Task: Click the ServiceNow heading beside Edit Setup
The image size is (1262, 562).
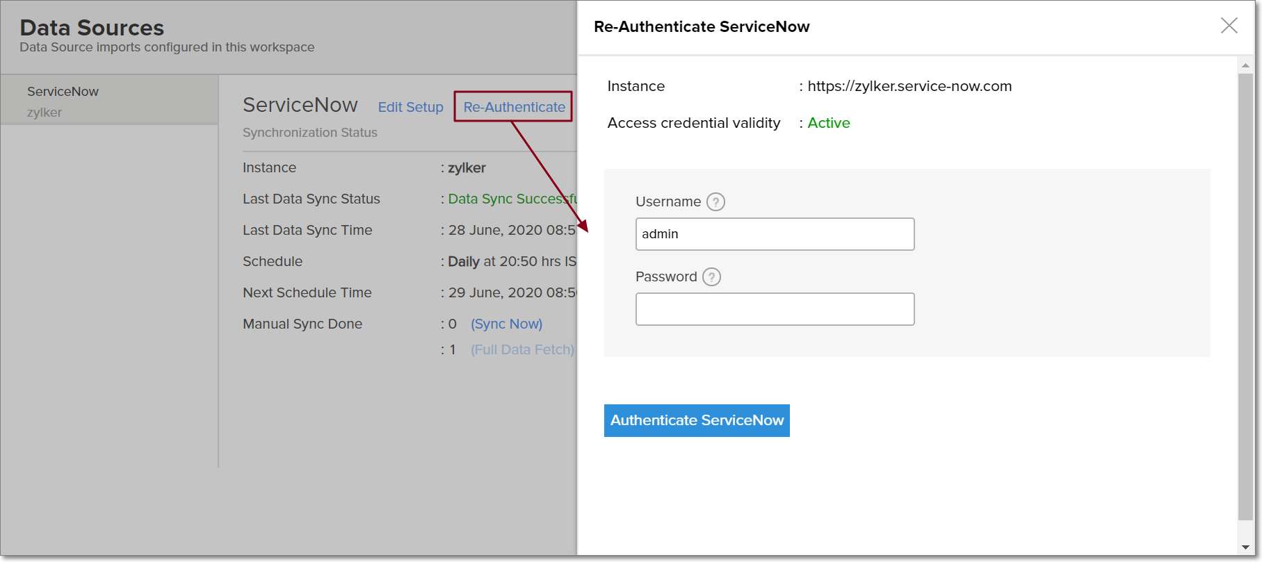Action: (300, 105)
